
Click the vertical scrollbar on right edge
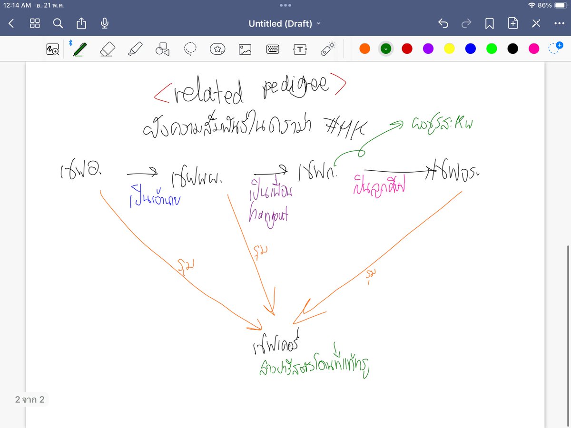pyautogui.click(x=569, y=336)
